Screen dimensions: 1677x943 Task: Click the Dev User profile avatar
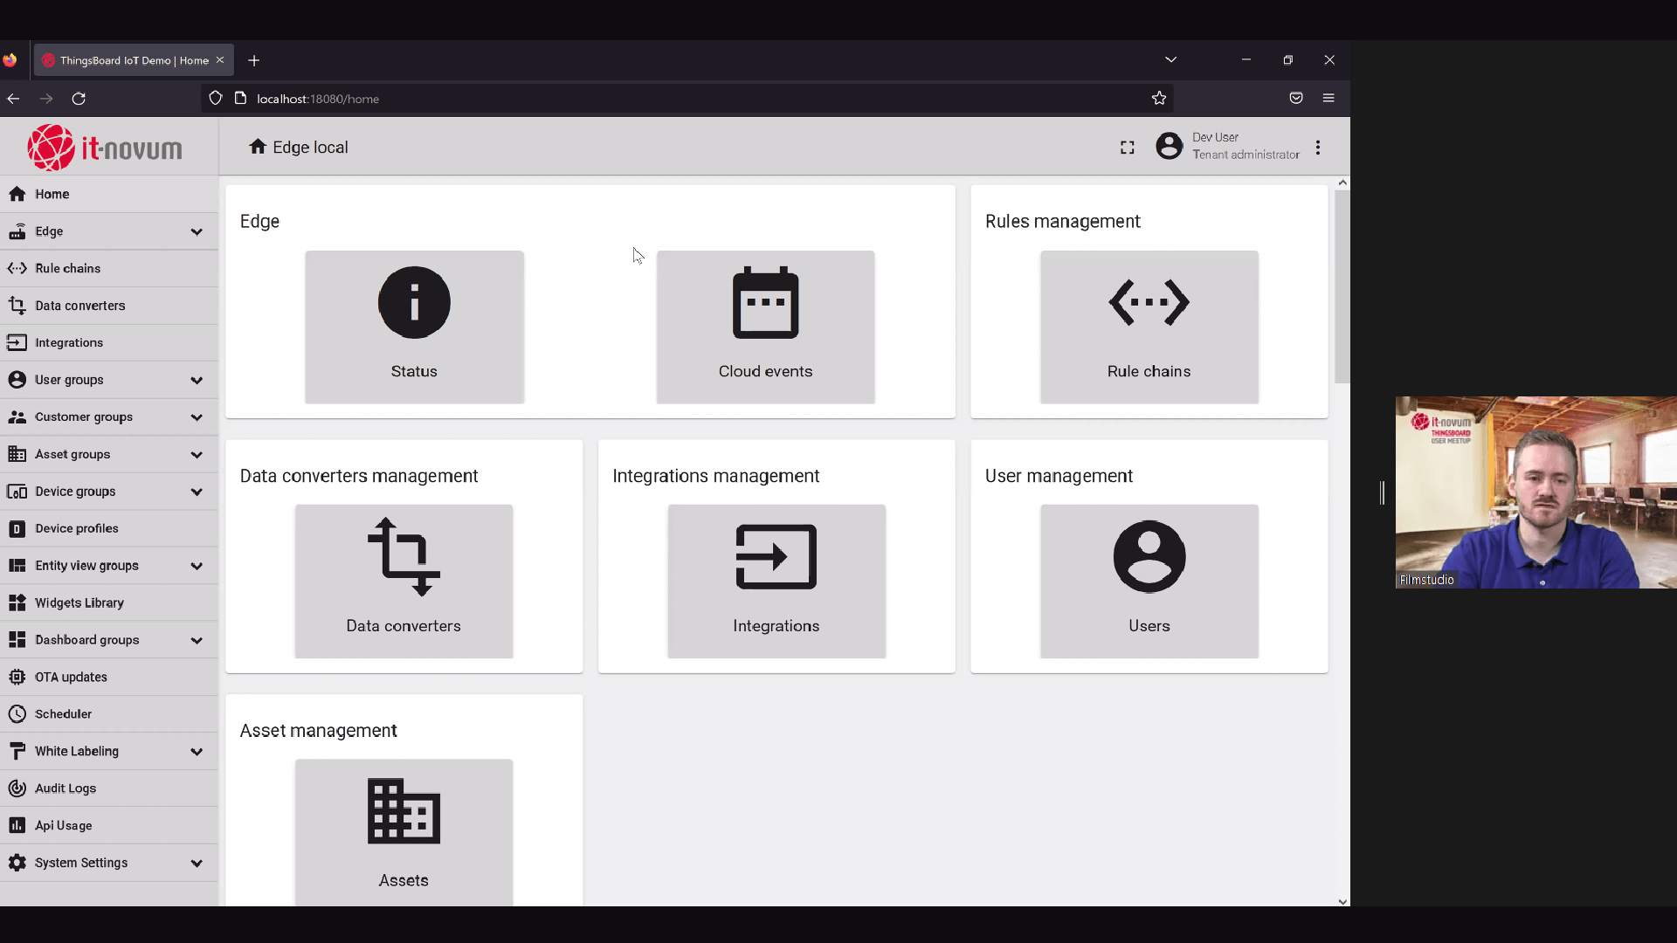[x=1169, y=146]
